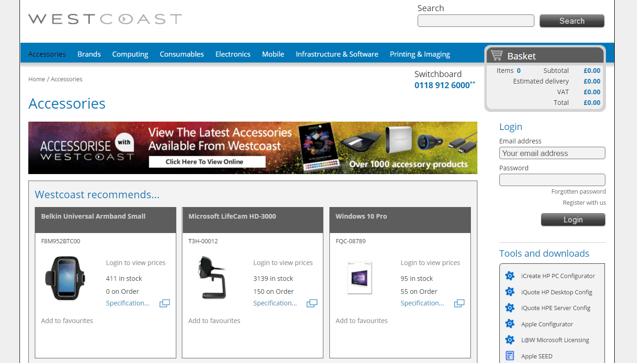The height and width of the screenshot is (363, 637).
Task: Click the Accessorise with Westcoast banner
Action: [x=253, y=148]
